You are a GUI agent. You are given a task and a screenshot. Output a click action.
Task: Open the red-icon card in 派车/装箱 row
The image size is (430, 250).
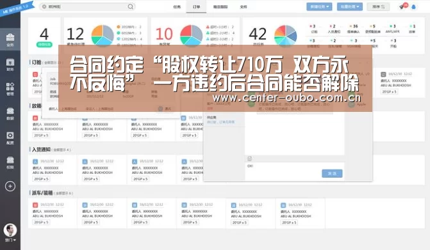point(53,214)
